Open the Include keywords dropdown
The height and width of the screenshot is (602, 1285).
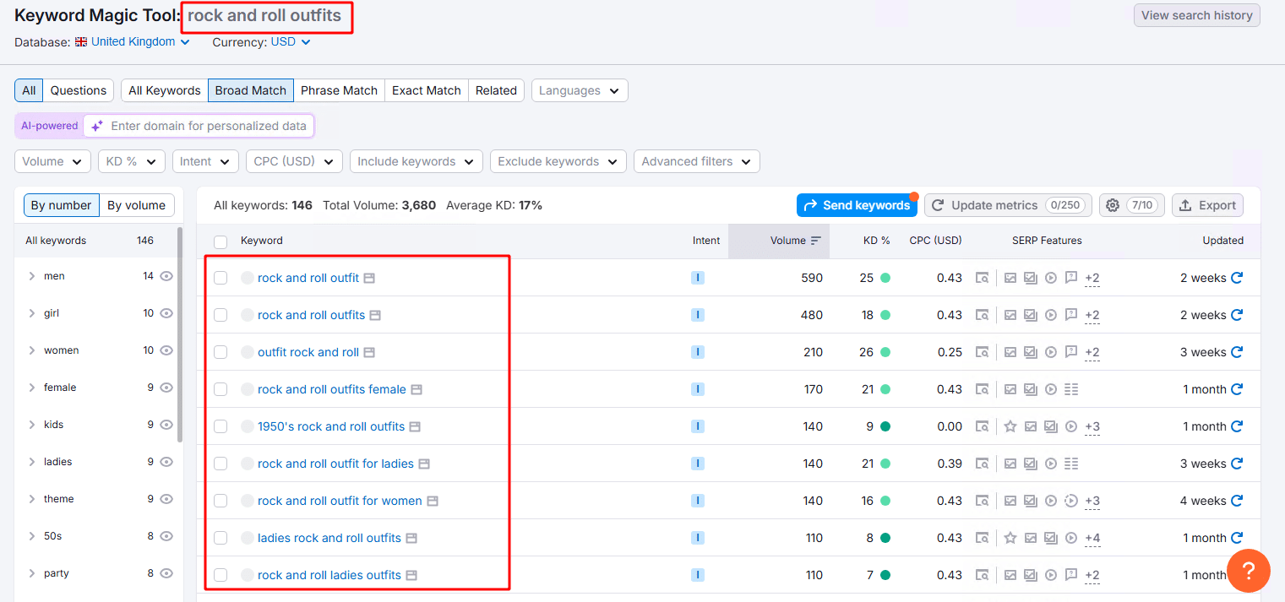click(x=417, y=161)
